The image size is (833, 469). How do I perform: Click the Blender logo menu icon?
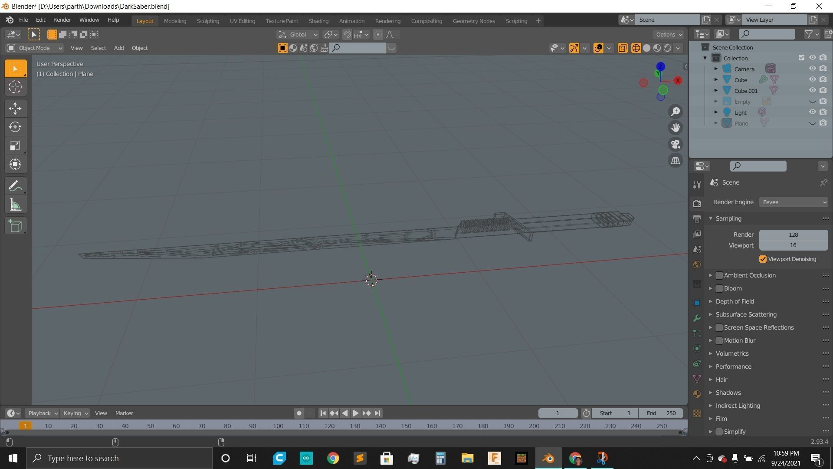pyautogui.click(x=10, y=20)
